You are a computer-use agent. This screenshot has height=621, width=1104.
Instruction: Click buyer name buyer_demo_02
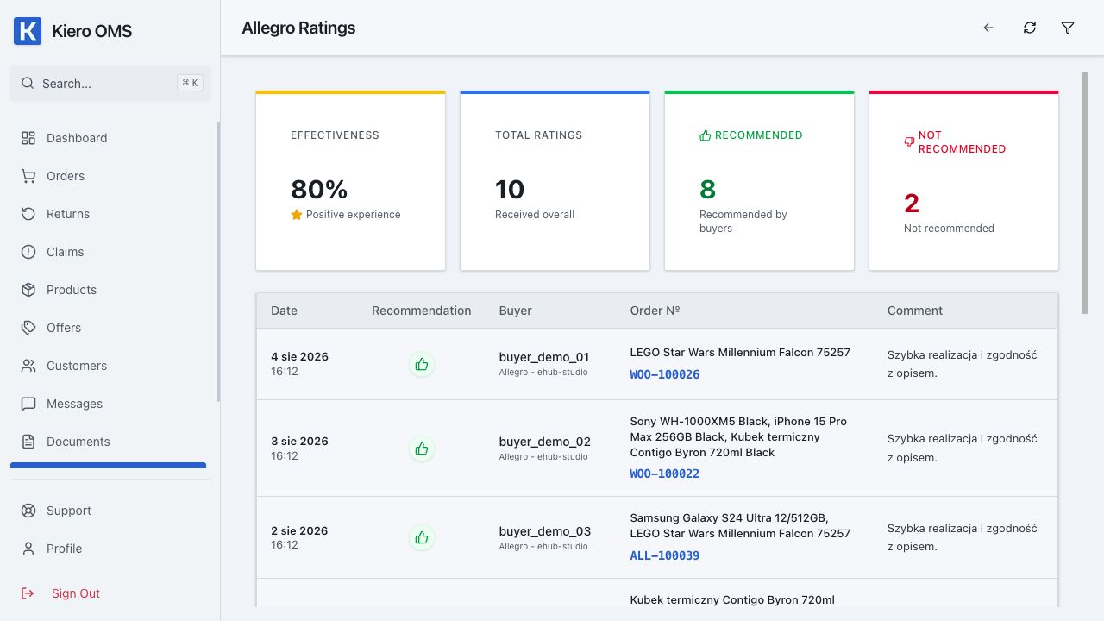[544, 442]
